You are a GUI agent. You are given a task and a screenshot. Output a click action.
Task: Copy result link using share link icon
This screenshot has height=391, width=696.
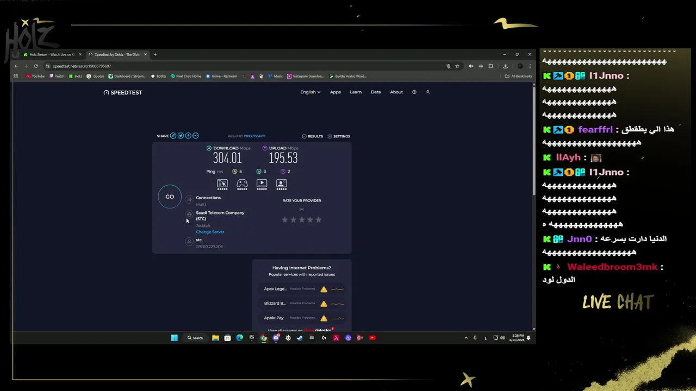(x=173, y=136)
